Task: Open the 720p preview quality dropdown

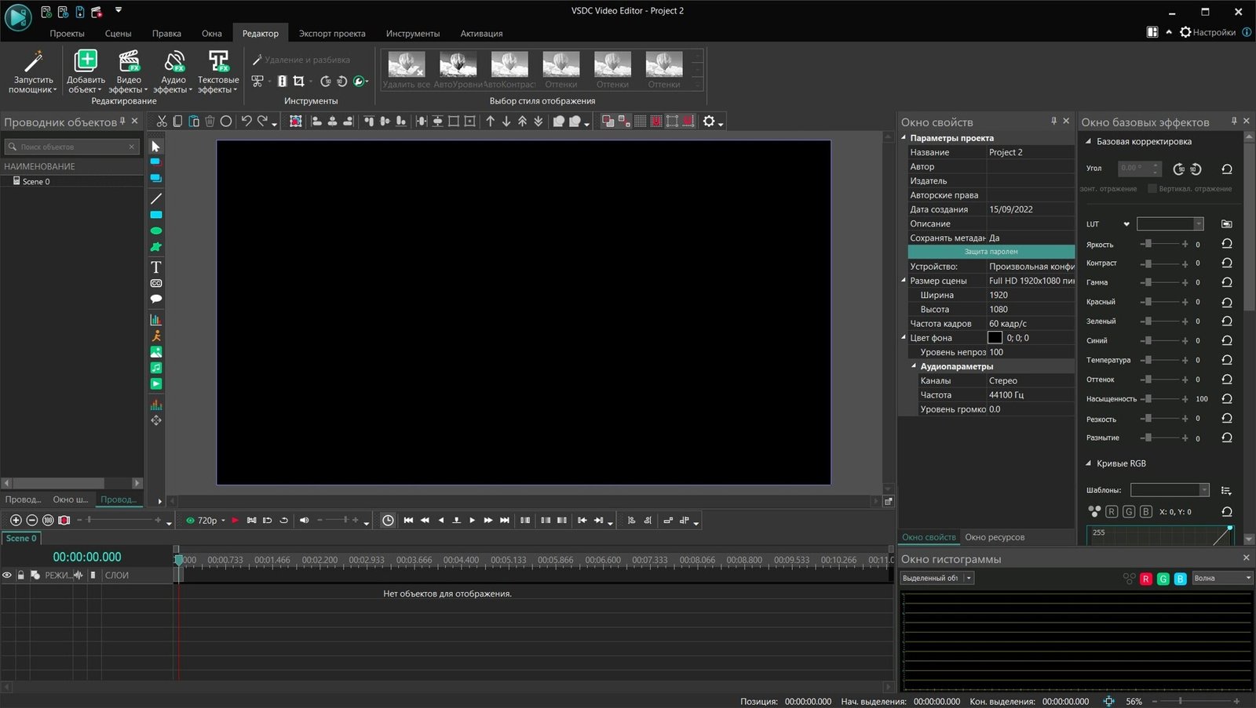Action: coord(223,521)
